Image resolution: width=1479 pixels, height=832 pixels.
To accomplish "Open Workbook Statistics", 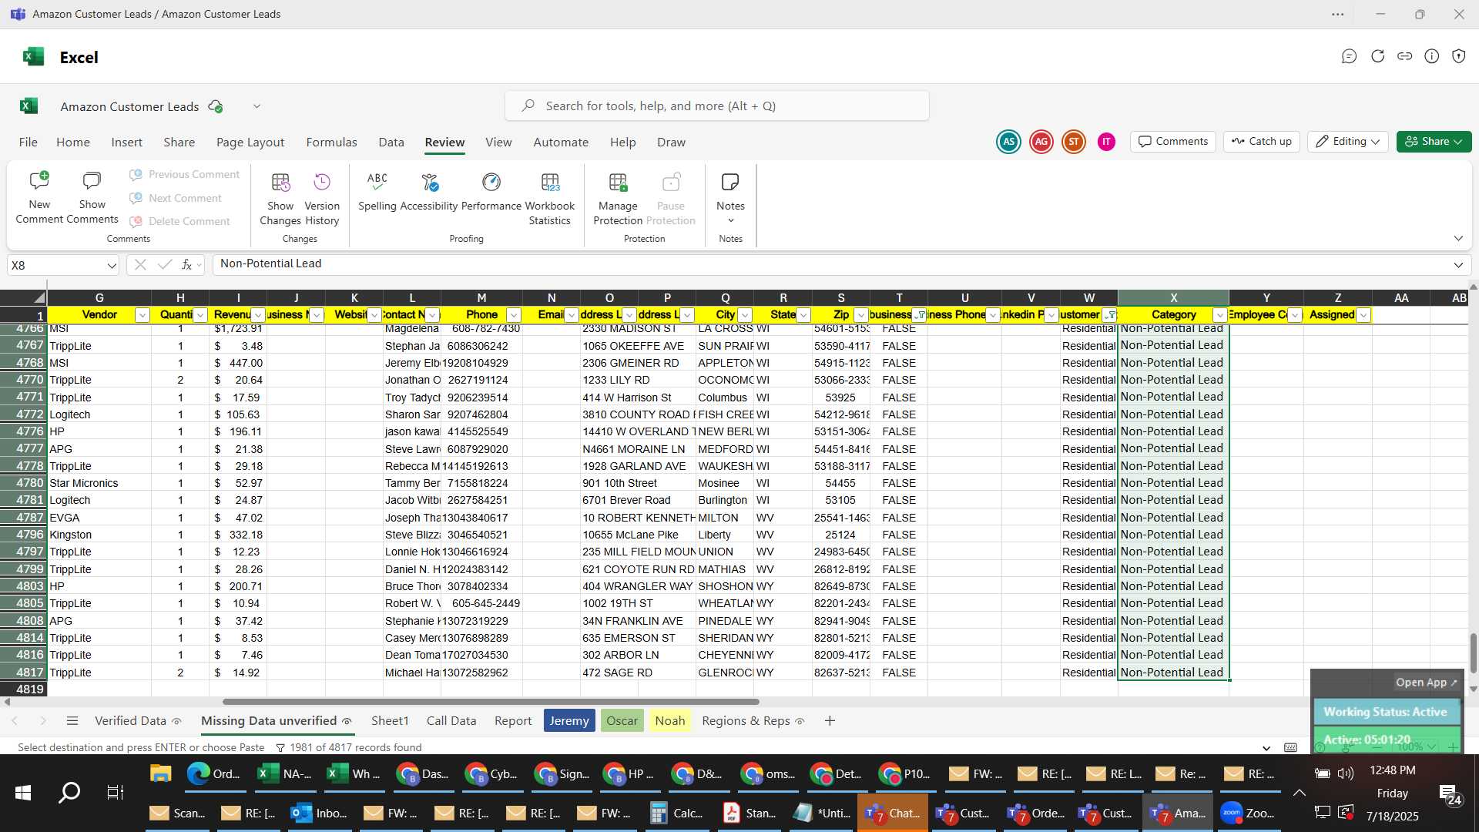I will tap(550, 199).
